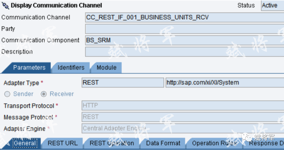Switch to the Identifiers tab
This screenshot has height=150, width=284.
tap(71, 68)
